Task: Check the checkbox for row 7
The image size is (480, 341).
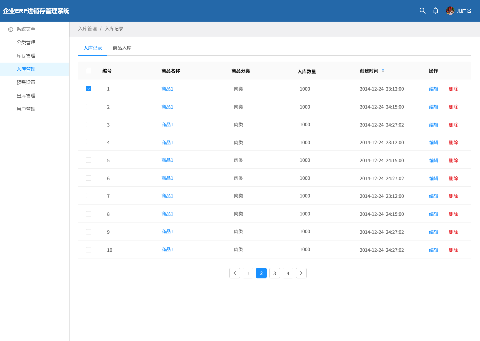Action: click(89, 195)
